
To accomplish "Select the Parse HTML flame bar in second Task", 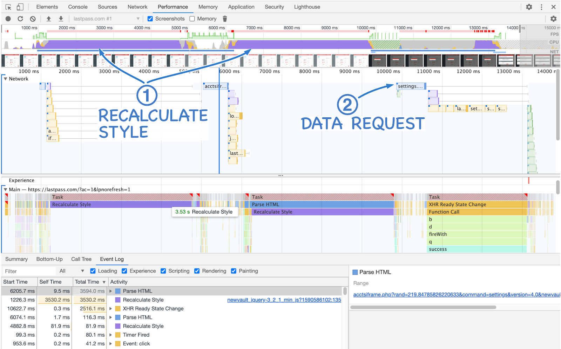I will coord(322,204).
